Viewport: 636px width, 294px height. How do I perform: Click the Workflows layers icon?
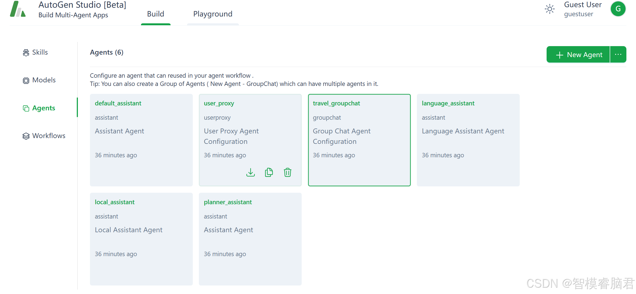26,136
